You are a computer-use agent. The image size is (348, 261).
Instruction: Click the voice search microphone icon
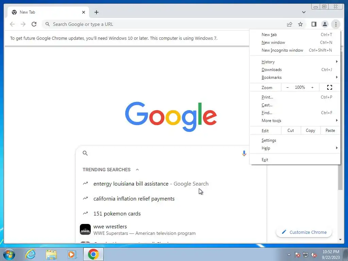[x=244, y=153]
